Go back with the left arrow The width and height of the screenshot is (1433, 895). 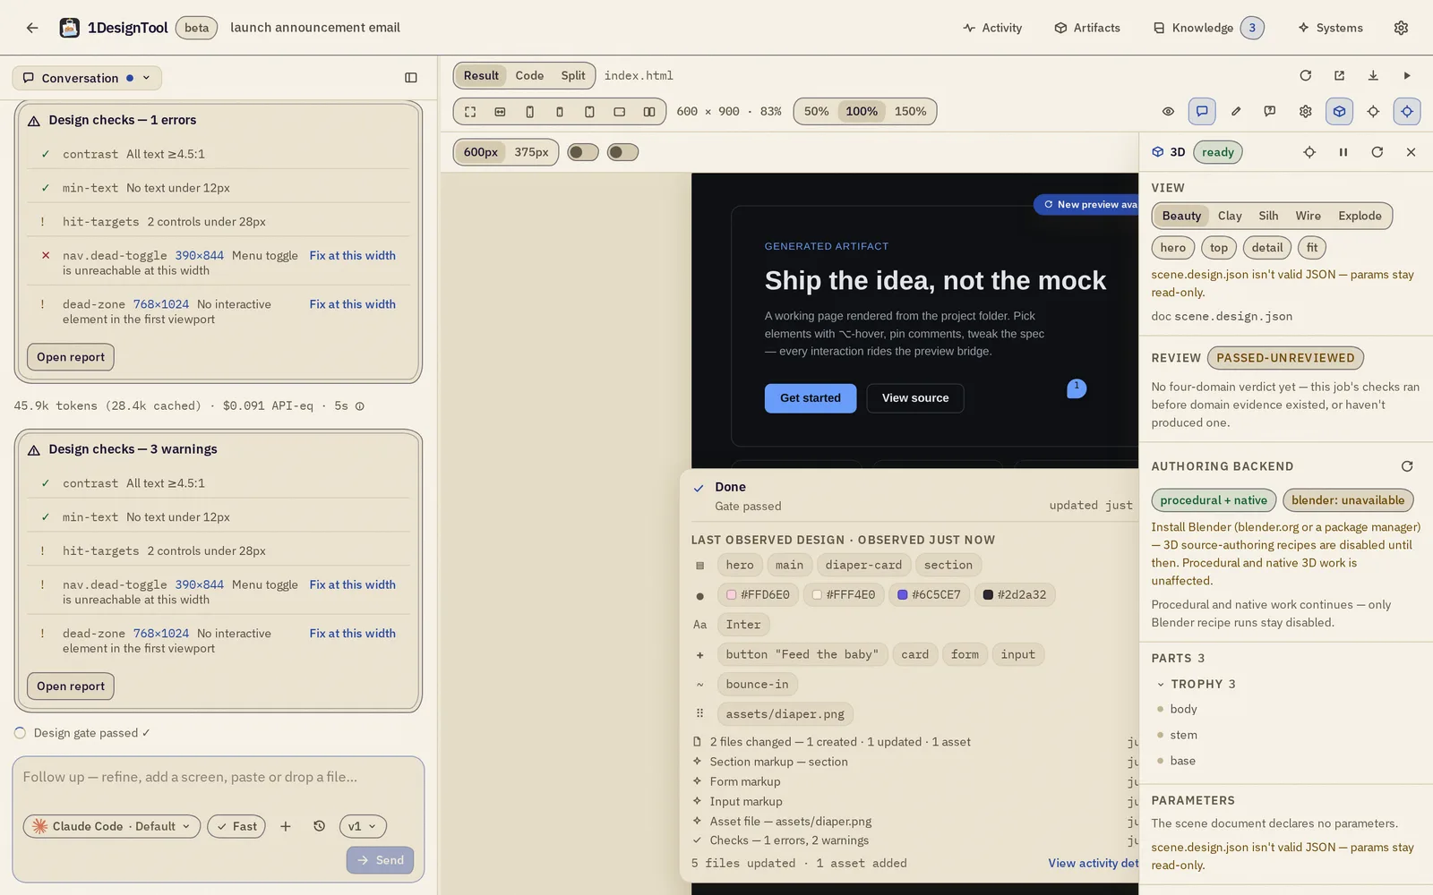point(32,28)
